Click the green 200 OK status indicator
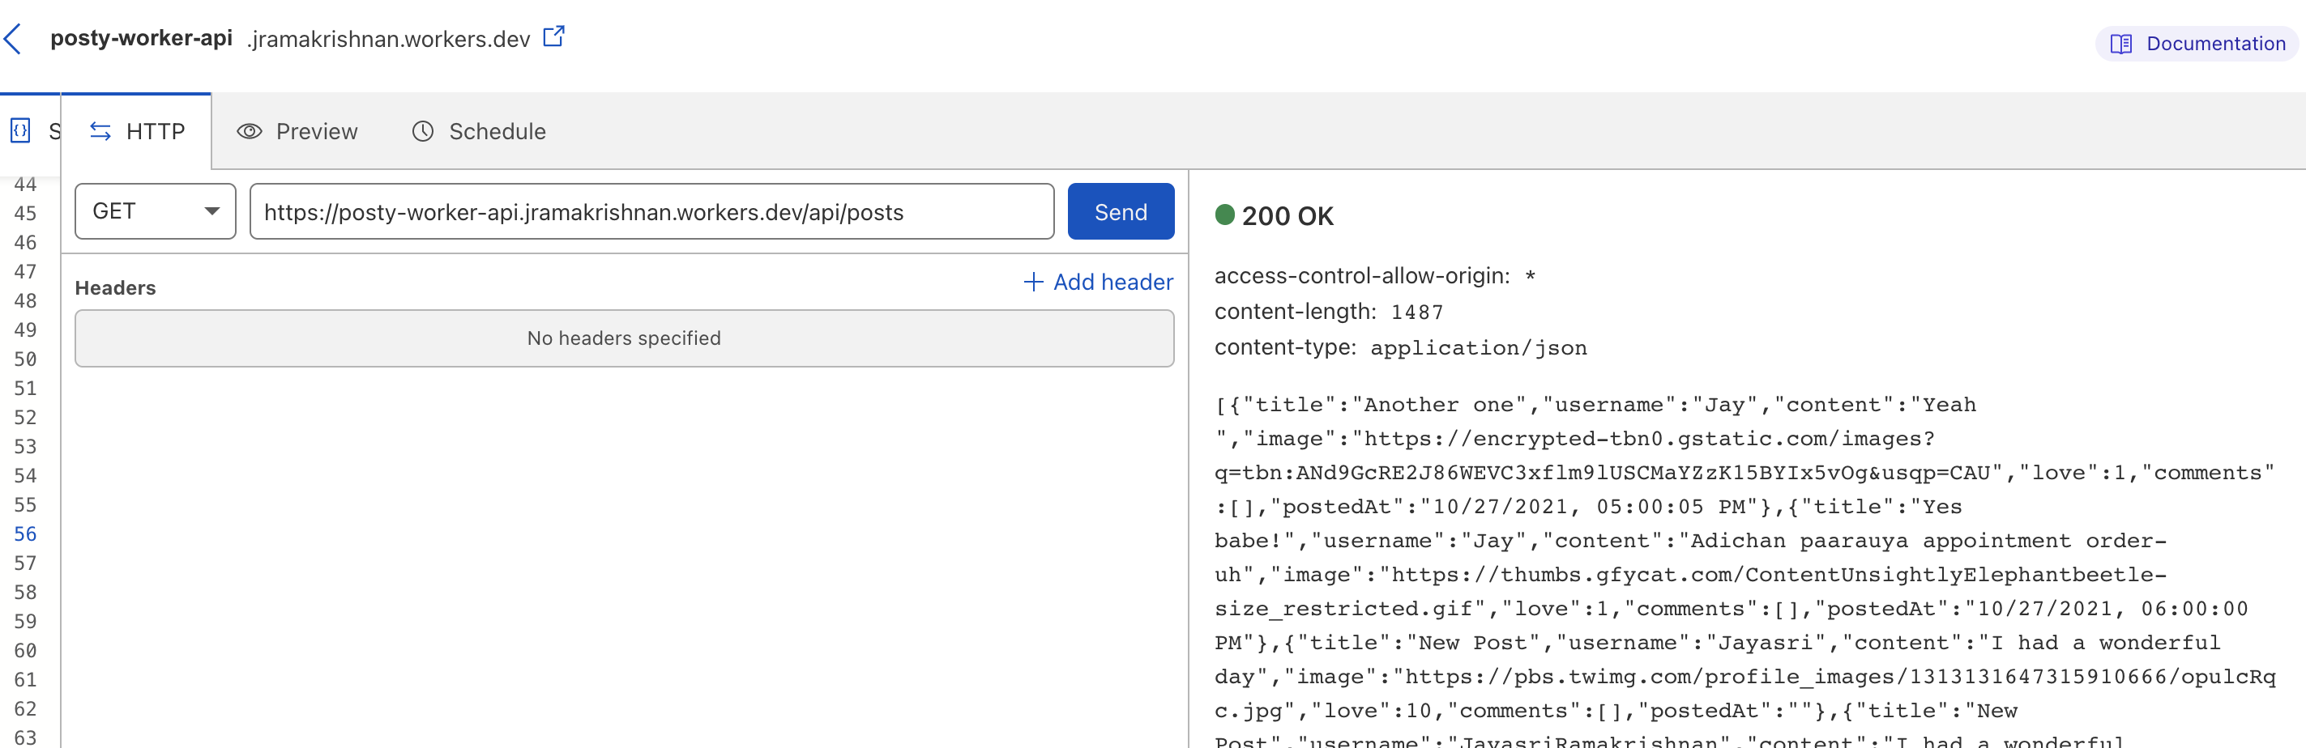 [x=1224, y=215]
